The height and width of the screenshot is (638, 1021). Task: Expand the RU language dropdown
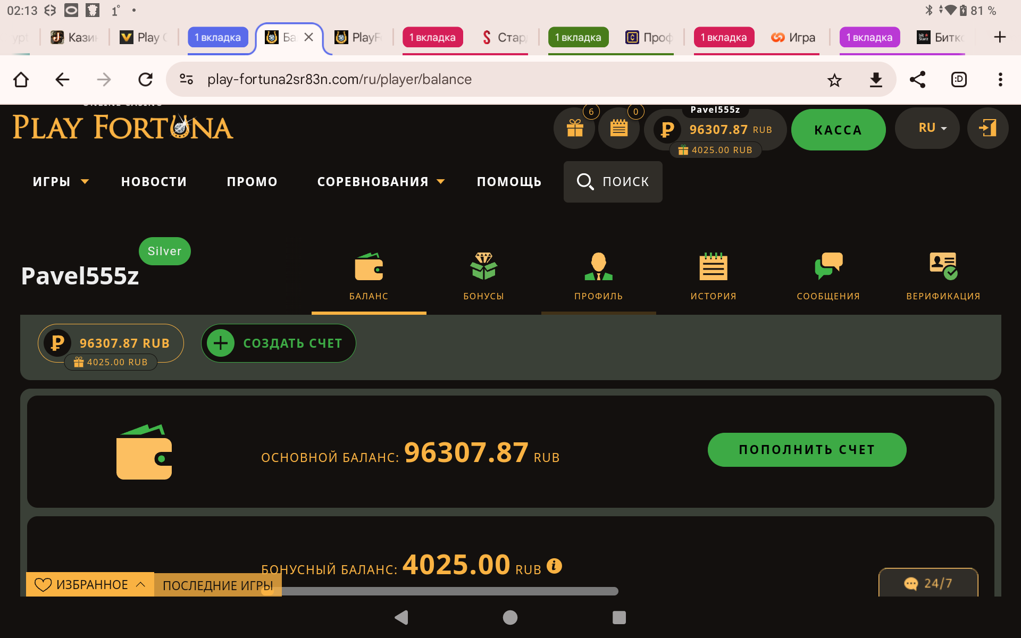[x=927, y=128]
